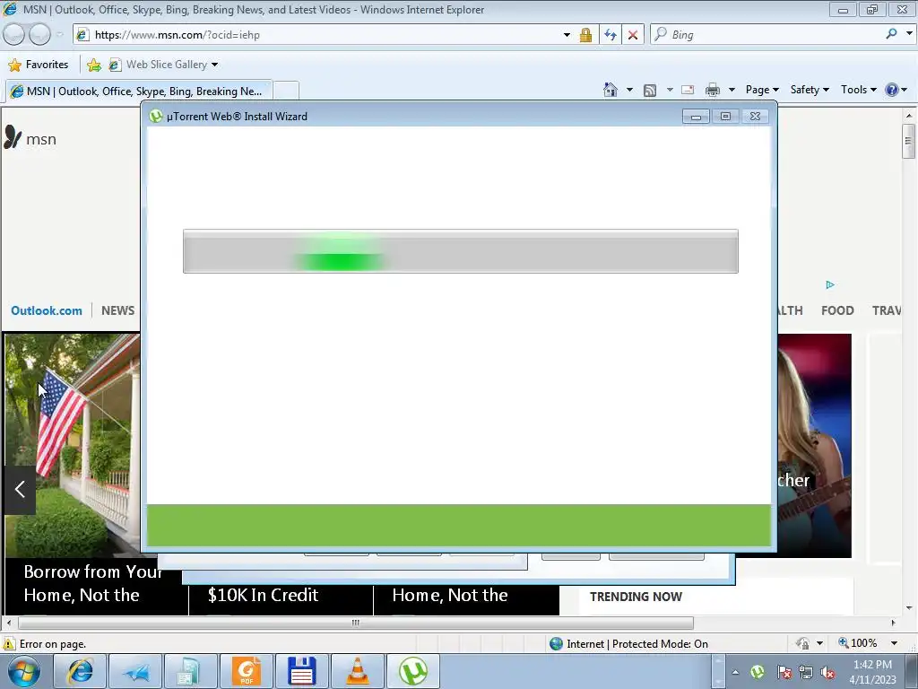
Task: Click the Bing search magnifier button
Action: click(891, 34)
